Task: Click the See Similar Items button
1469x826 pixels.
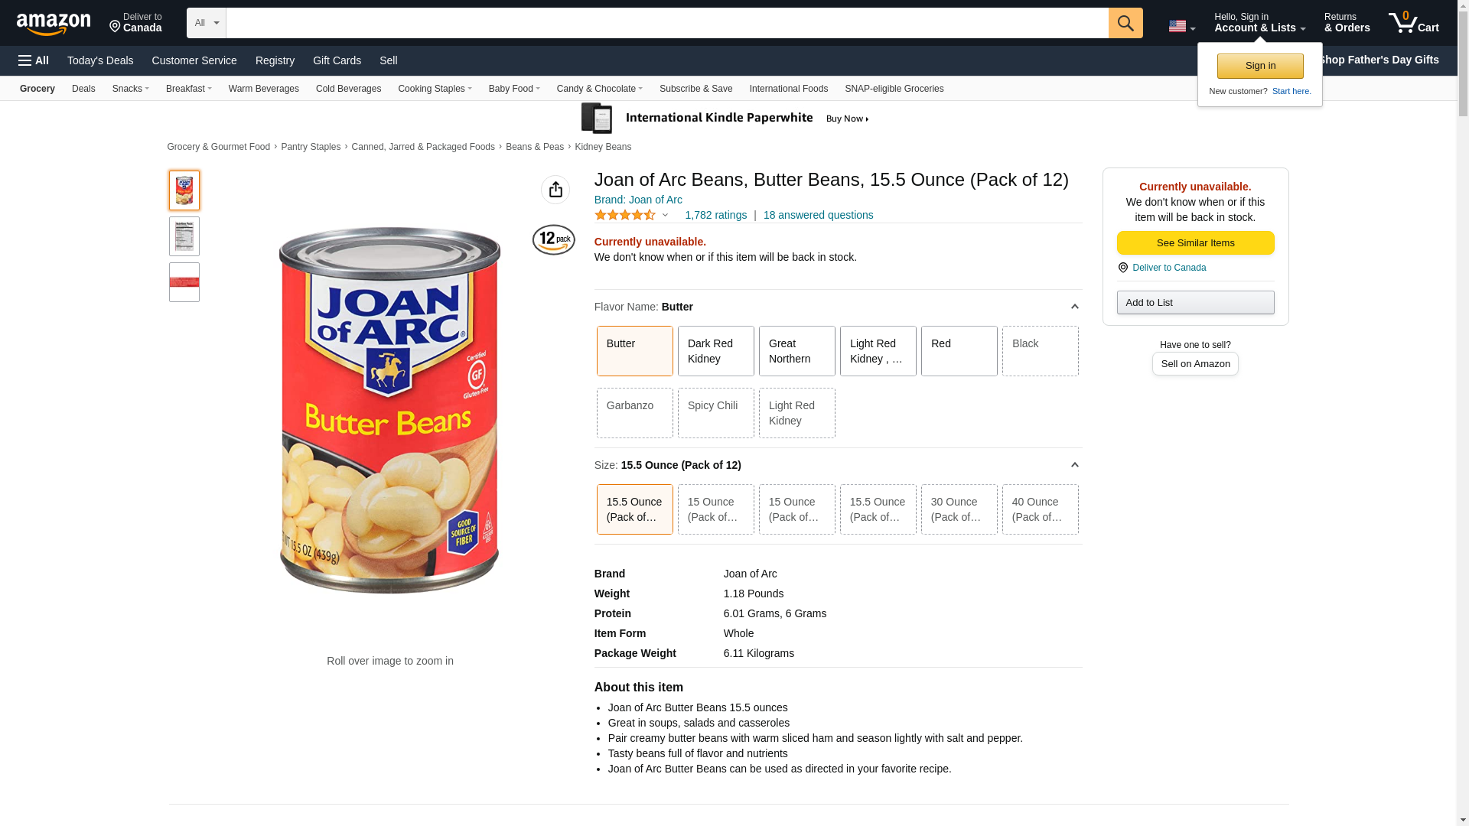Action: tap(1195, 243)
